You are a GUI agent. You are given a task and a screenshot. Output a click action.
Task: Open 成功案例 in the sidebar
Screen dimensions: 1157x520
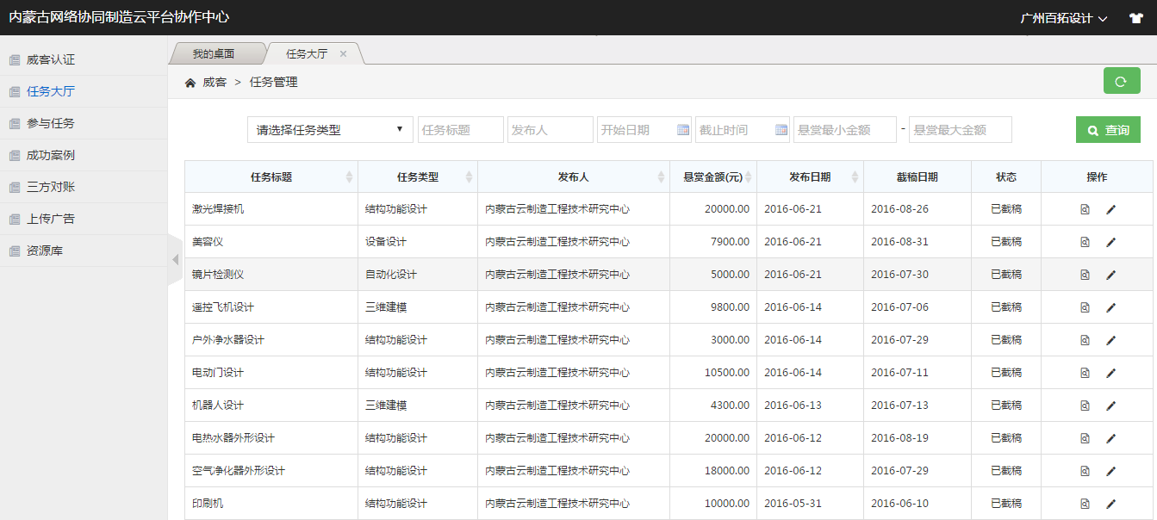(51, 155)
